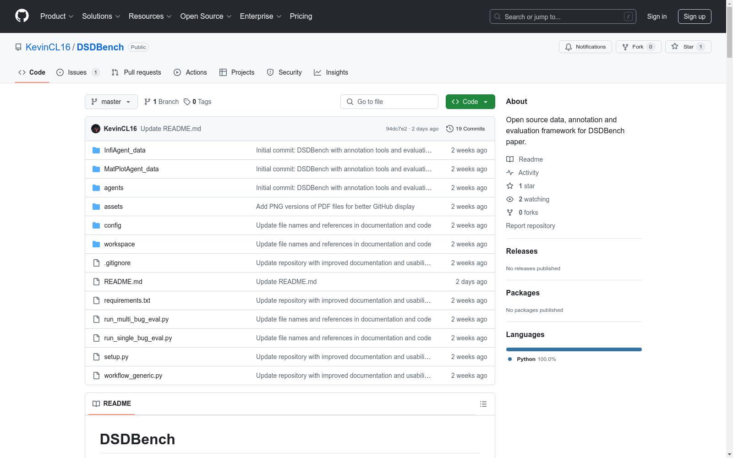Image resolution: width=733 pixels, height=458 pixels.
Task: Open the workflow_generic.py file
Action: coord(133,376)
